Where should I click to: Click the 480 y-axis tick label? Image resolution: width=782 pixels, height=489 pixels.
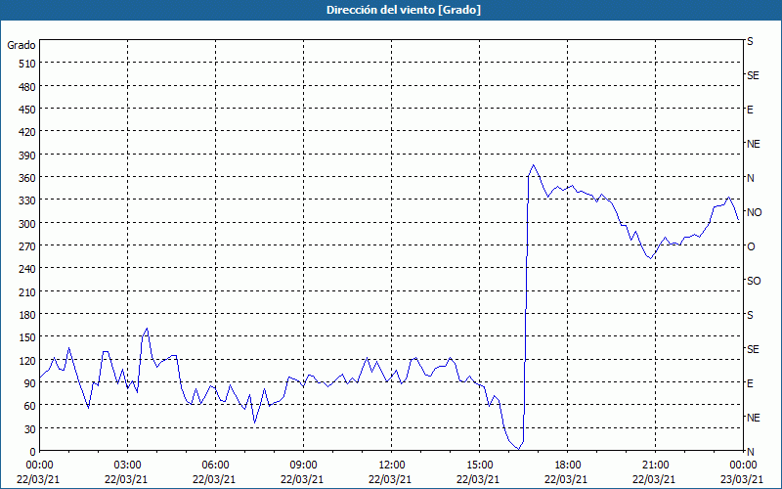pyautogui.click(x=27, y=87)
